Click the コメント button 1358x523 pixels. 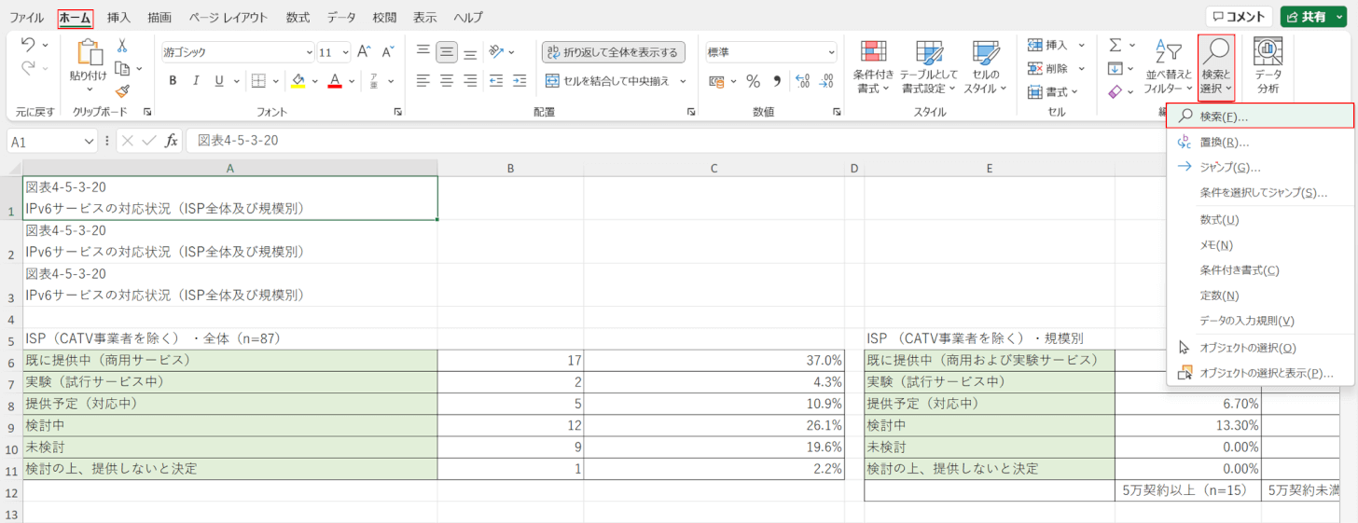pos(1239,17)
